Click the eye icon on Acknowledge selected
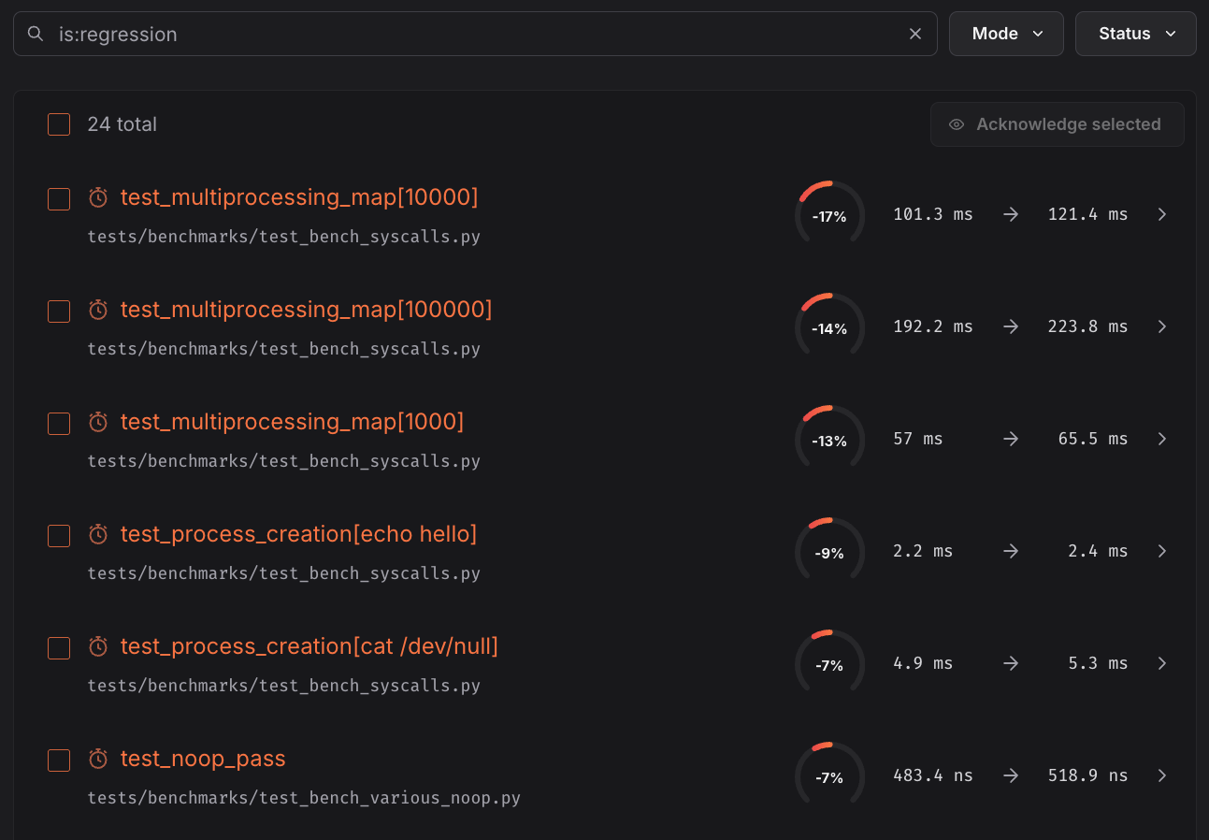This screenshot has width=1209, height=840. 956,123
